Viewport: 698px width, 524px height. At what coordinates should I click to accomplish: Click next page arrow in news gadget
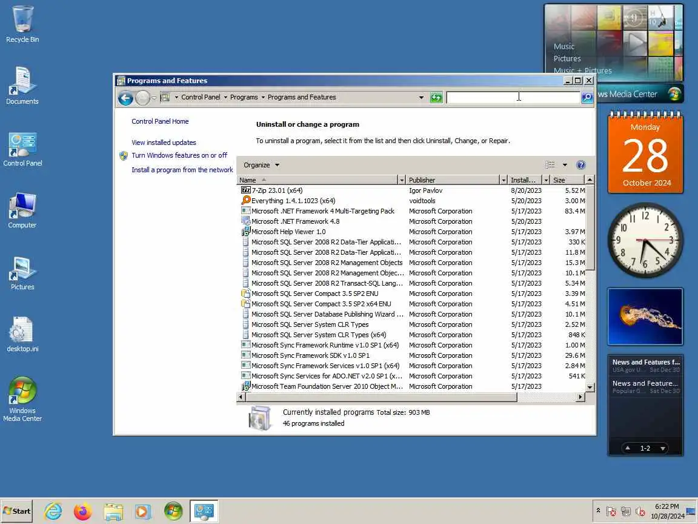click(x=663, y=448)
